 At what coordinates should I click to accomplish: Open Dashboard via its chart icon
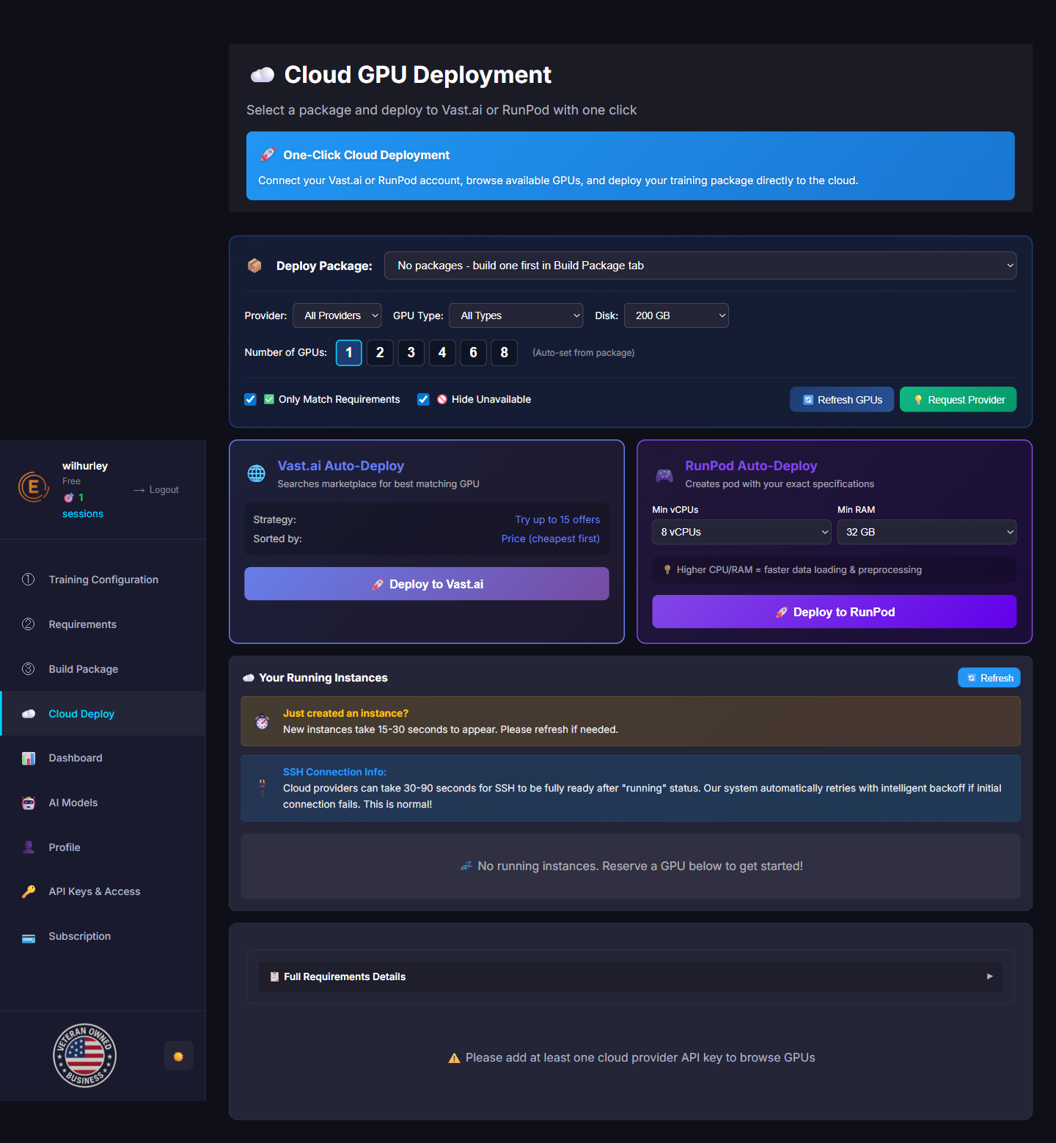(29, 758)
